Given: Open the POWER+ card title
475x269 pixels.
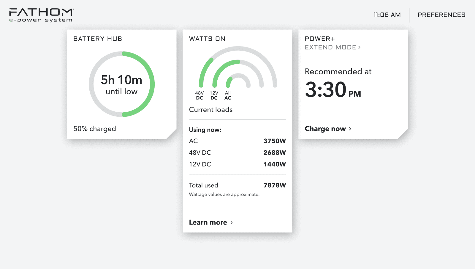Looking at the screenshot, I should [x=320, y=39].
